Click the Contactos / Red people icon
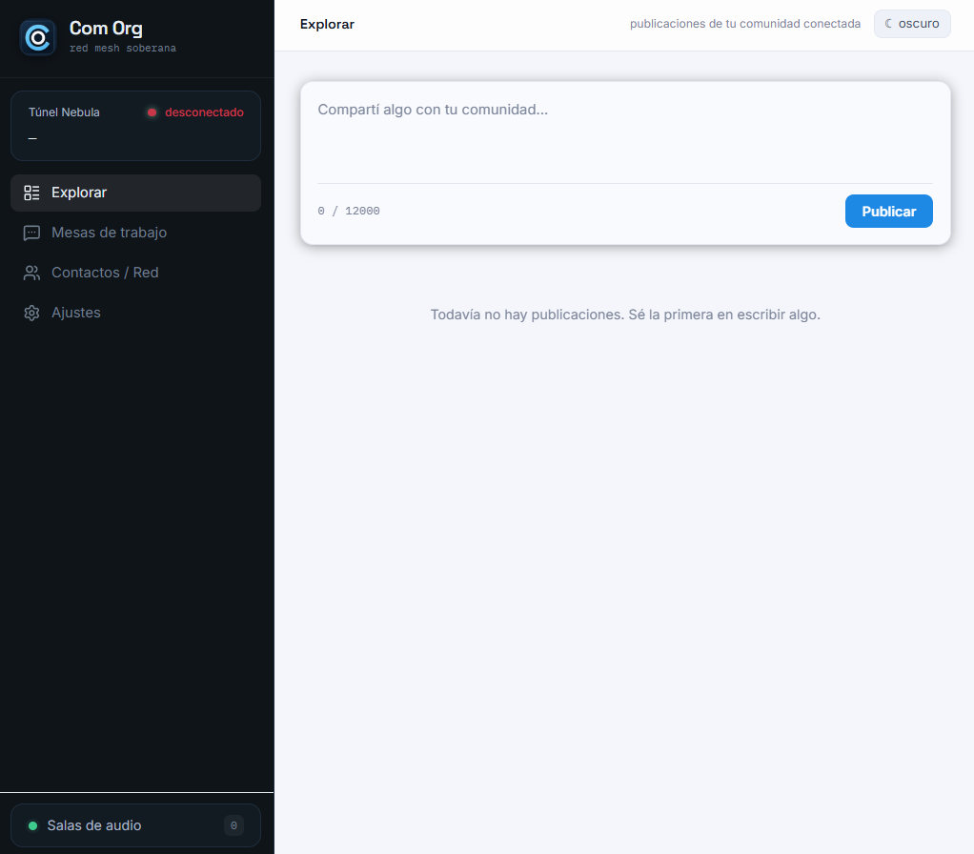 pos(31,273)
